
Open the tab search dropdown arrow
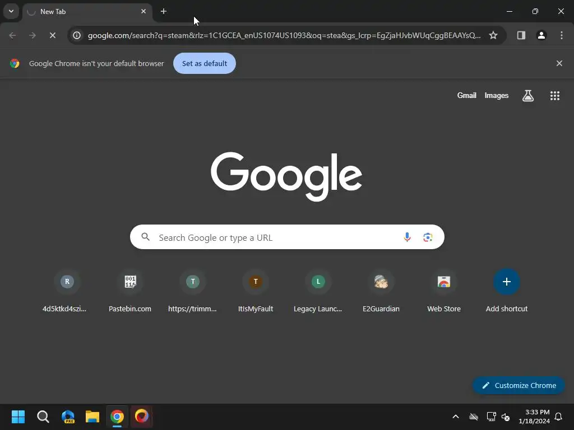pos(11,11)
